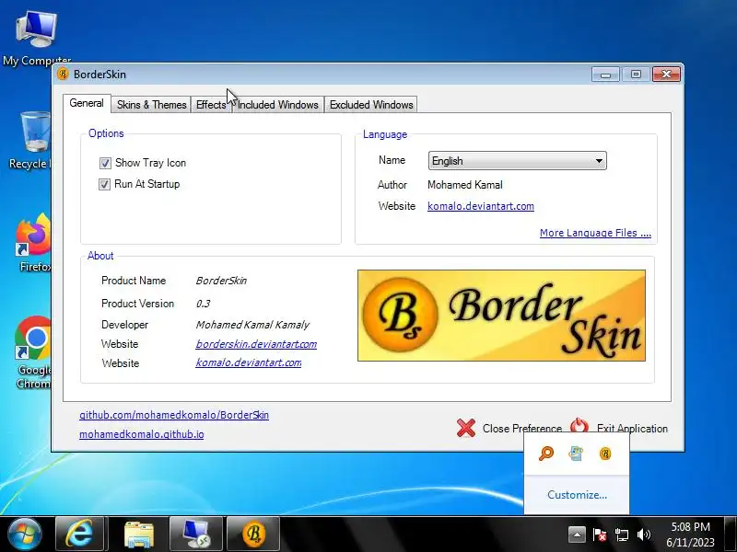
Task: Open github.com/mohamedkomalo/BorderSkin link
Action: tap(174, 415)
